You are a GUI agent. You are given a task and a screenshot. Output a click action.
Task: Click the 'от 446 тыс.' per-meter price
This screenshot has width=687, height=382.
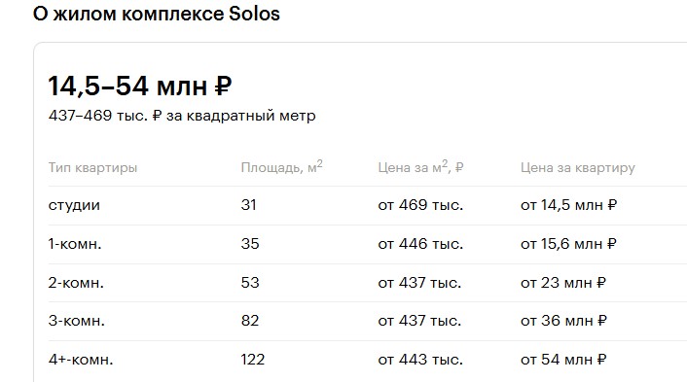click(420, 244)
